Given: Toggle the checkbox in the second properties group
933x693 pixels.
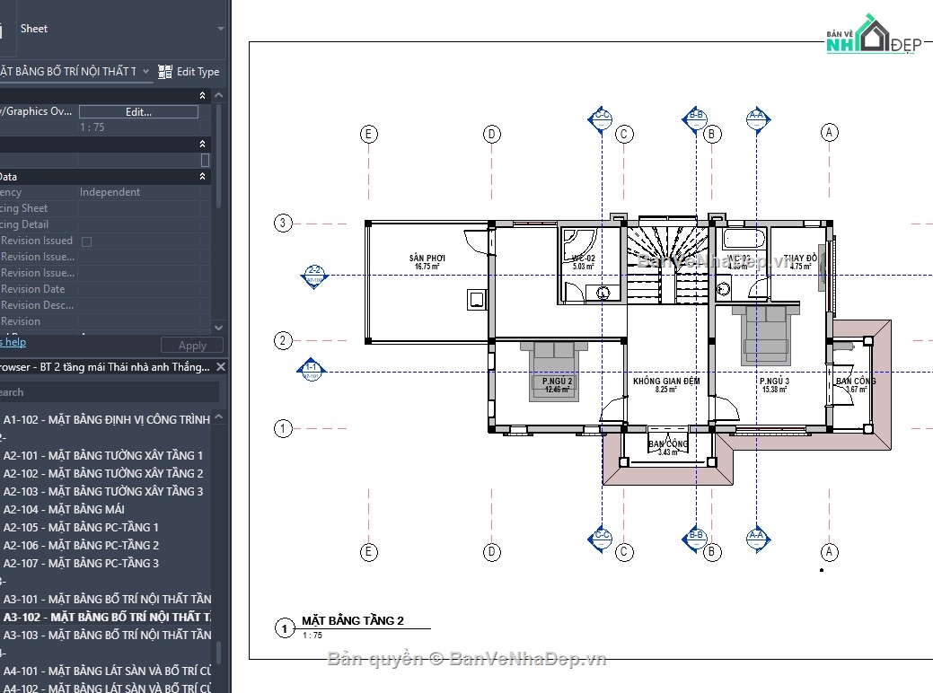Looking at the screenshot, I should coord(206,160).
